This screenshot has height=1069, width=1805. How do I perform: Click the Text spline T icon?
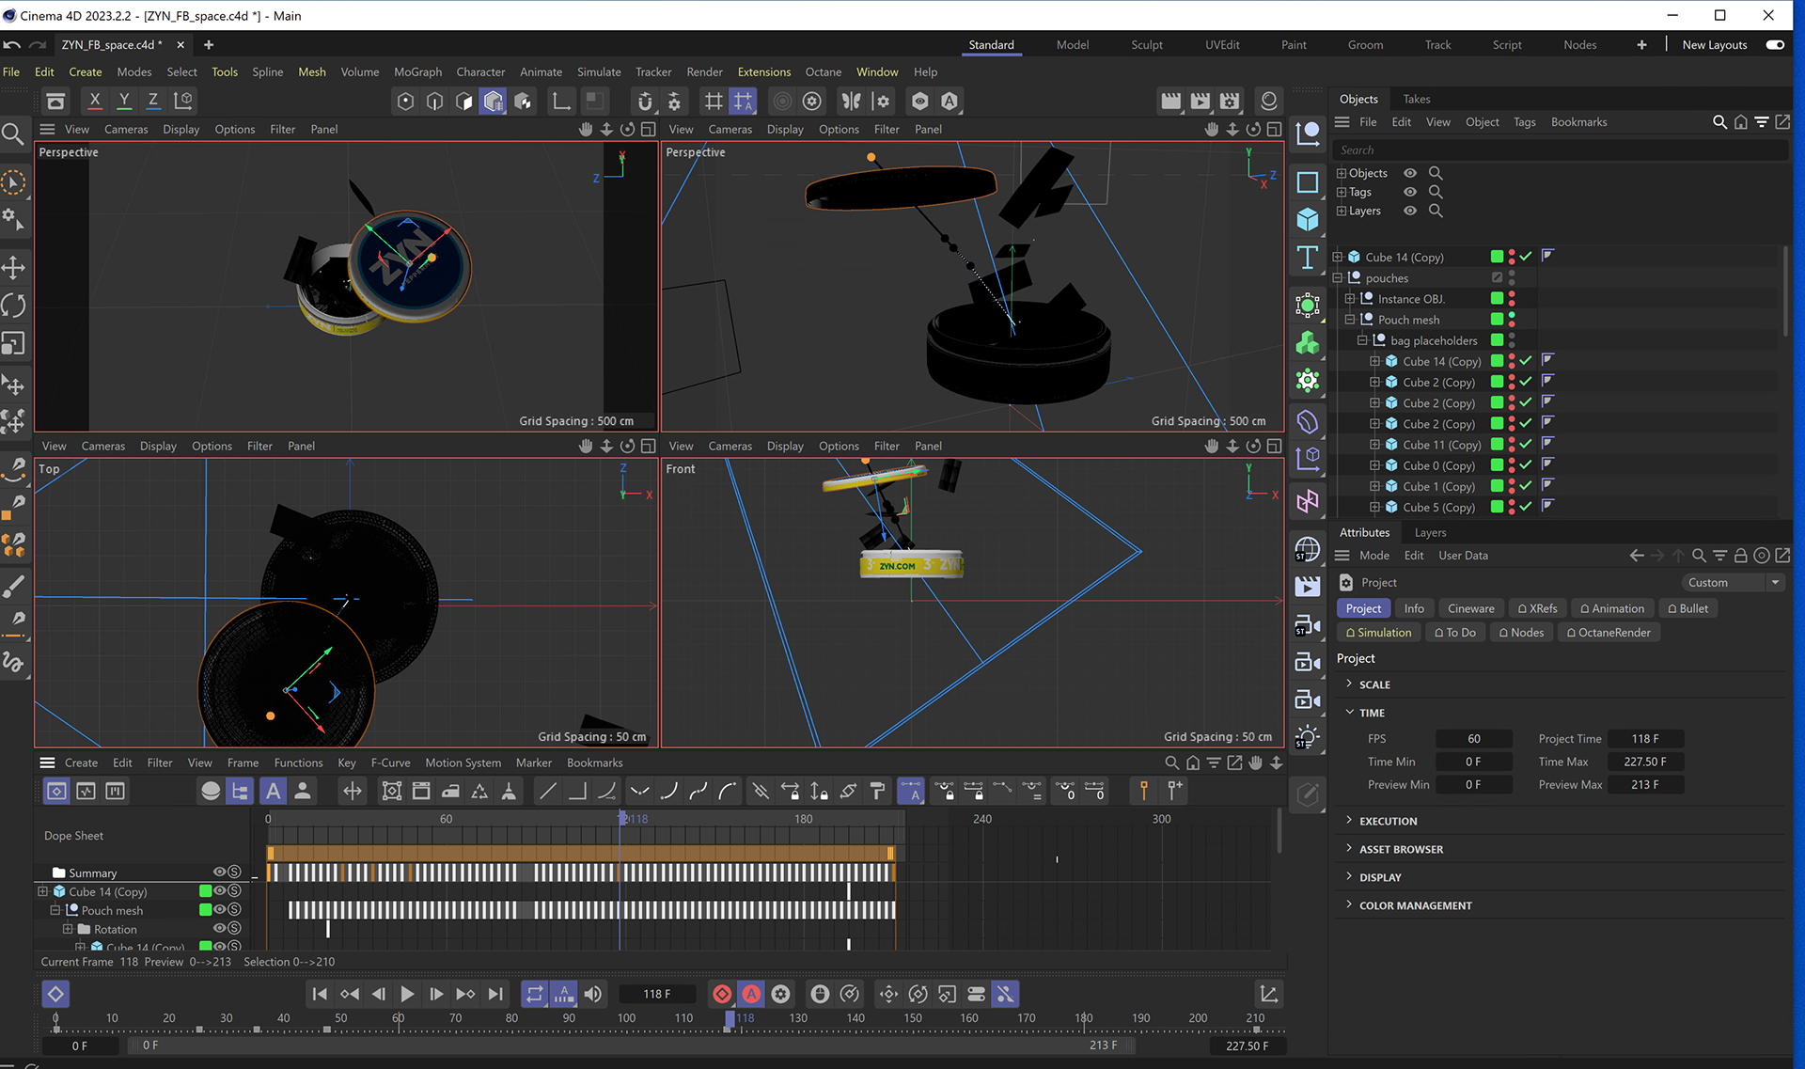[x=1307, y=258]
